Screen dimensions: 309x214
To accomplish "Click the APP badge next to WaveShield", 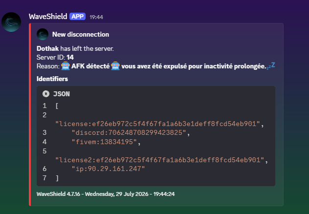I will click(77, 17).
